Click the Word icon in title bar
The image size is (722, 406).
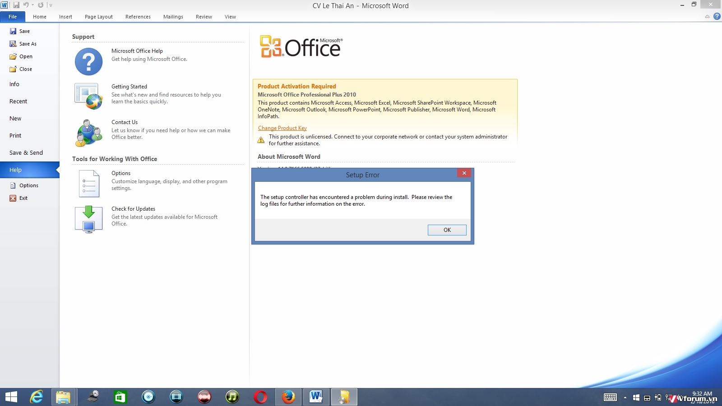tap(5, 5)
